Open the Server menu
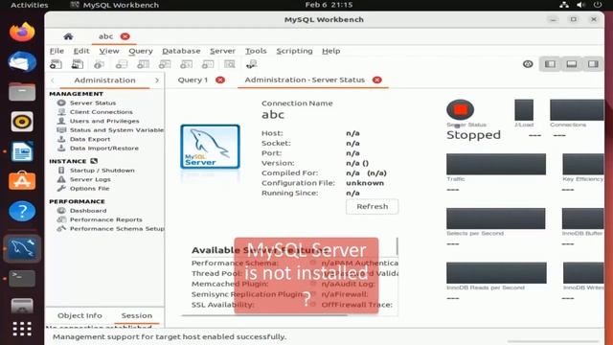Image resolution: width=613 pixels, height=345 pixels. (x=222, y=51)
